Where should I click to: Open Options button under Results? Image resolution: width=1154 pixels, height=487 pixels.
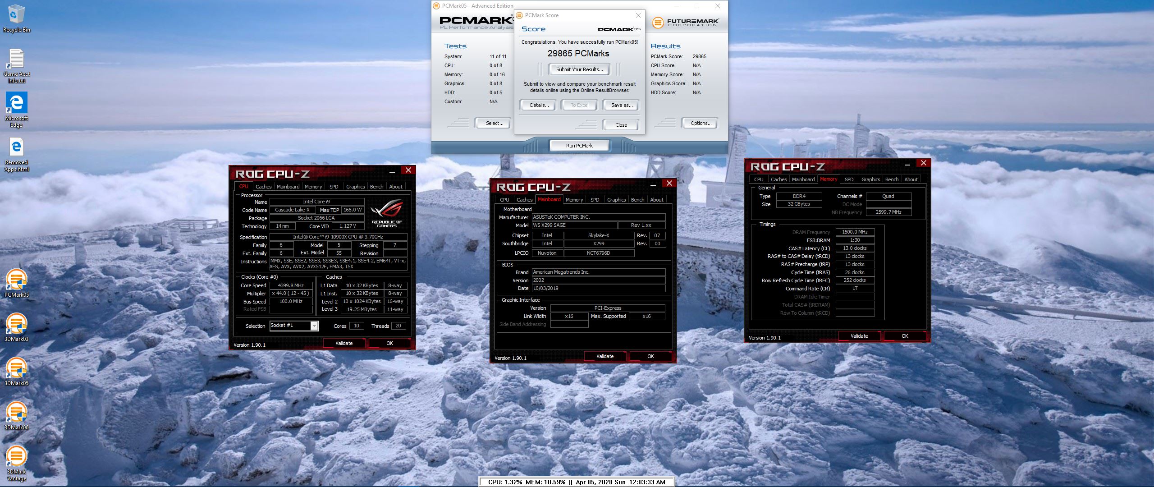coord(701,123)
